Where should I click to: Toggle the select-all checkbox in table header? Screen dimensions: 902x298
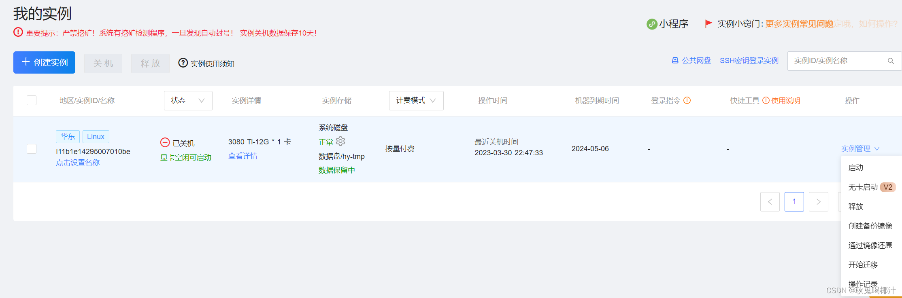pyautogui.click(x=32, y=100)
